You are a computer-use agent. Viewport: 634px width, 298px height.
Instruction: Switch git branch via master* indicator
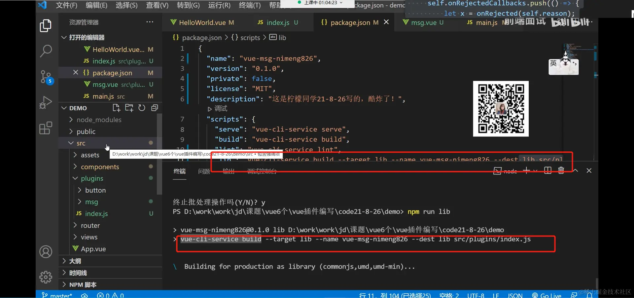tap(57, 295)
